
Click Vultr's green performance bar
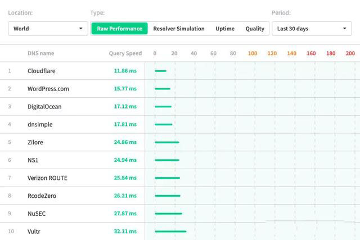(170, 232)
